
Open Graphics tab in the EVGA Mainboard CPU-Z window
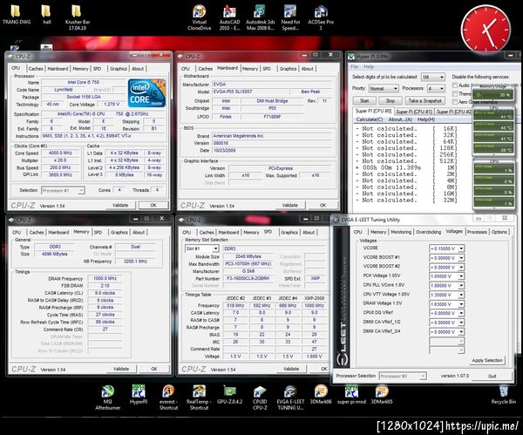(x=288, y=69)
